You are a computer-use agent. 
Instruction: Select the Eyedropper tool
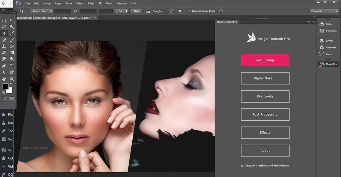12,33
